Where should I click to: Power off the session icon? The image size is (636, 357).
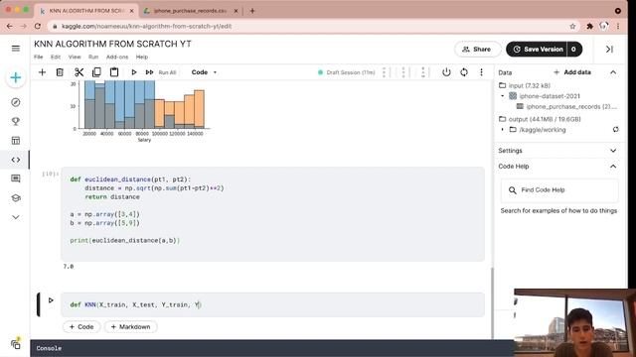tap(446, 72)
